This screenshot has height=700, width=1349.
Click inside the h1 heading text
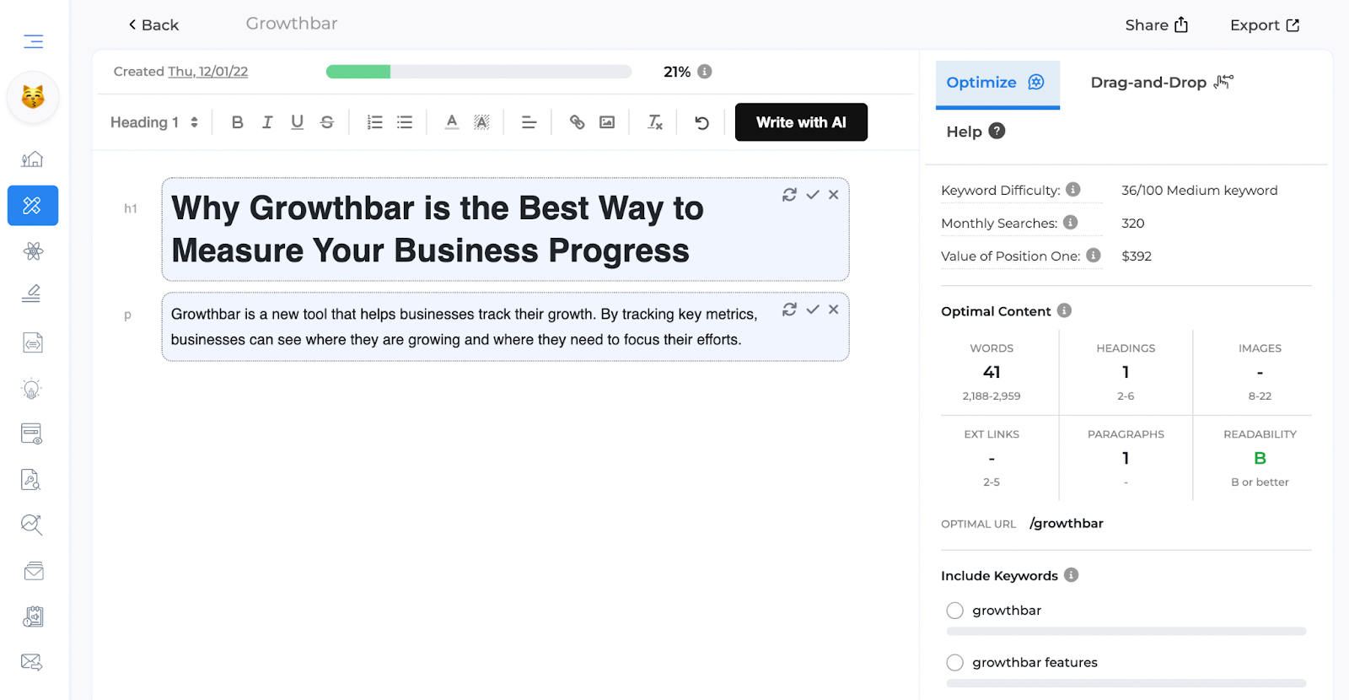437,229
